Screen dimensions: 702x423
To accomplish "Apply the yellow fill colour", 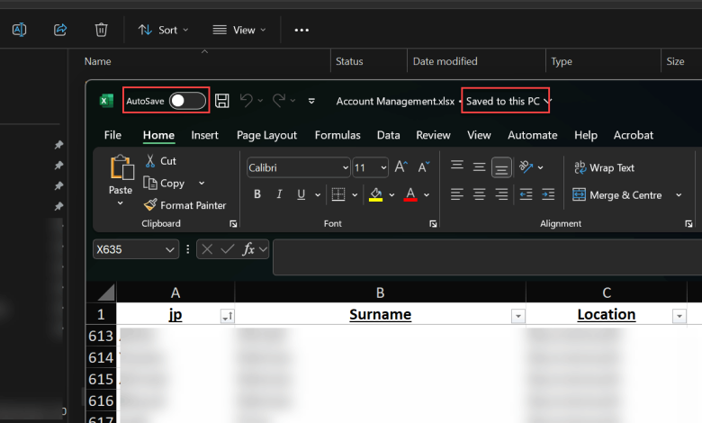I will pos(376,194).
